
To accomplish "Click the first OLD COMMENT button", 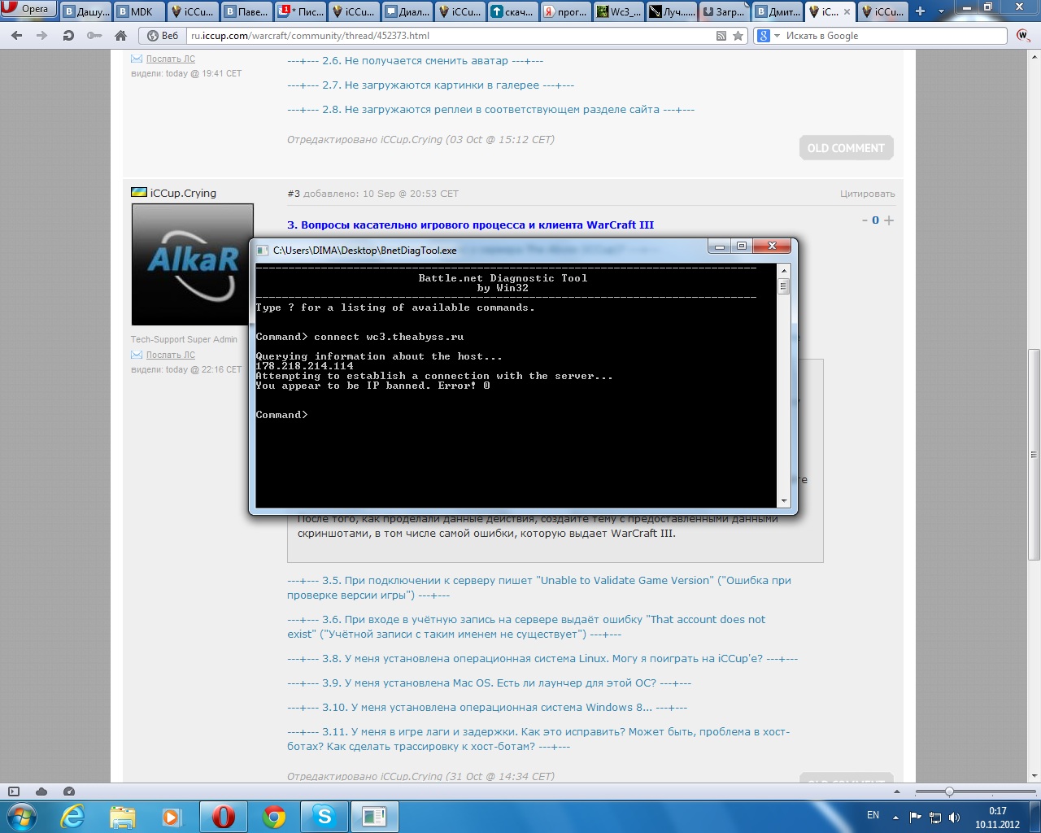I will click(x=846, y=148).
